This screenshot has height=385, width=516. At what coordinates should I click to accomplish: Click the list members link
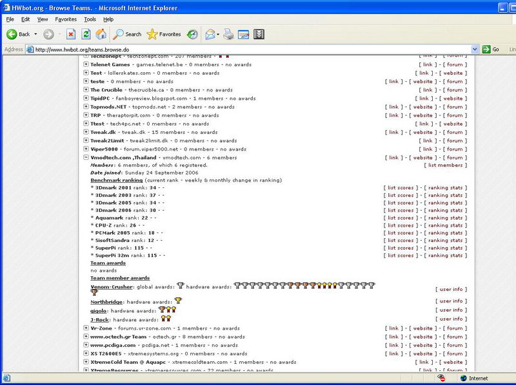pyautogui.click(x=445, y=165)
